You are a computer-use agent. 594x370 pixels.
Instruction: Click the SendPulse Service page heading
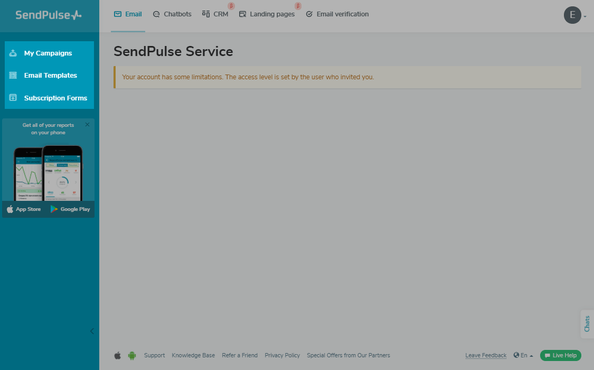pyautogui.click(x=173, y=51)
